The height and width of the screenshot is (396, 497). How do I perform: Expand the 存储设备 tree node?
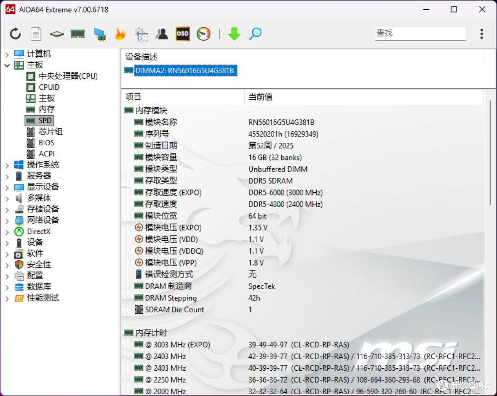(7, 210)
